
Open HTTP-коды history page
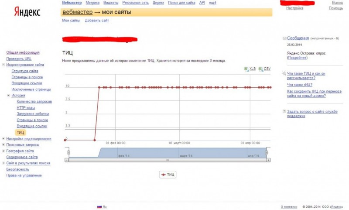pyautogui.click(x=26, y=108)
